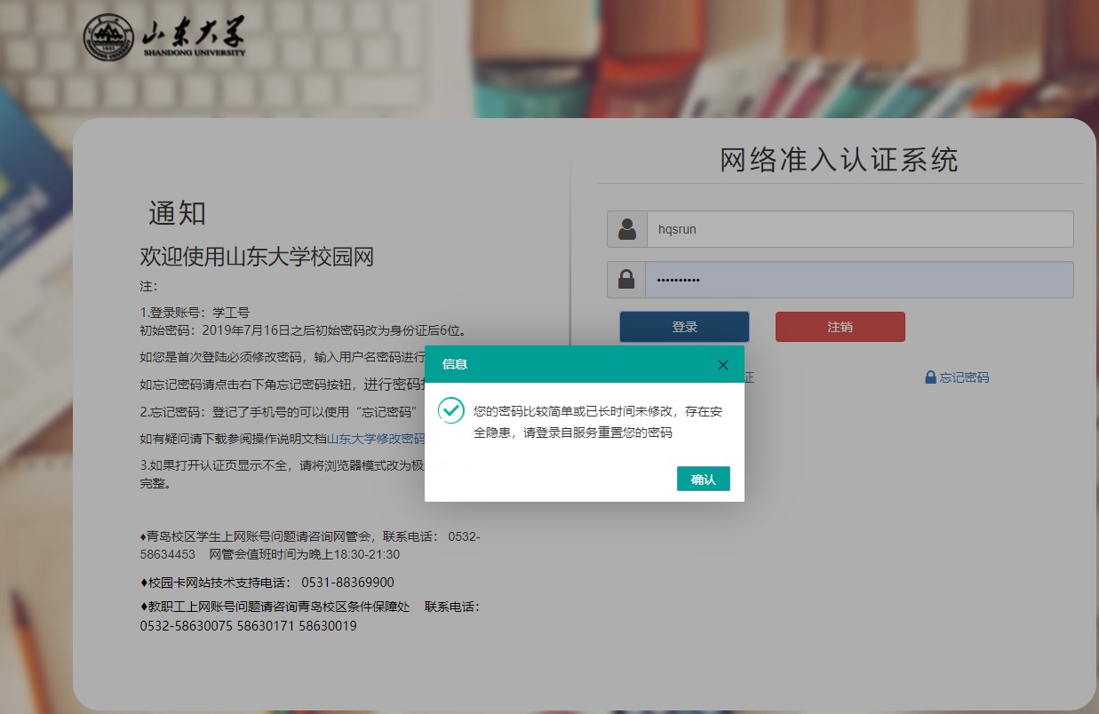Click the 网络准入认证系统 heading
Viewport: 1099px width, 714px height.
839,160
